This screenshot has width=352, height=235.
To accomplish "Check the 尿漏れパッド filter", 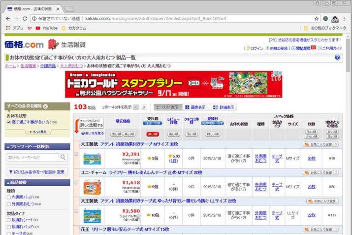I will click(8, 227).
